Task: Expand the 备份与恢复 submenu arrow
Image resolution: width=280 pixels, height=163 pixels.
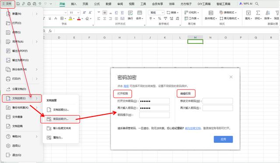Action: 37,107
